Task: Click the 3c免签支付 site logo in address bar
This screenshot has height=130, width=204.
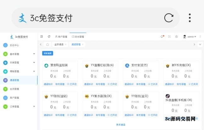Action: pos(22,18)
